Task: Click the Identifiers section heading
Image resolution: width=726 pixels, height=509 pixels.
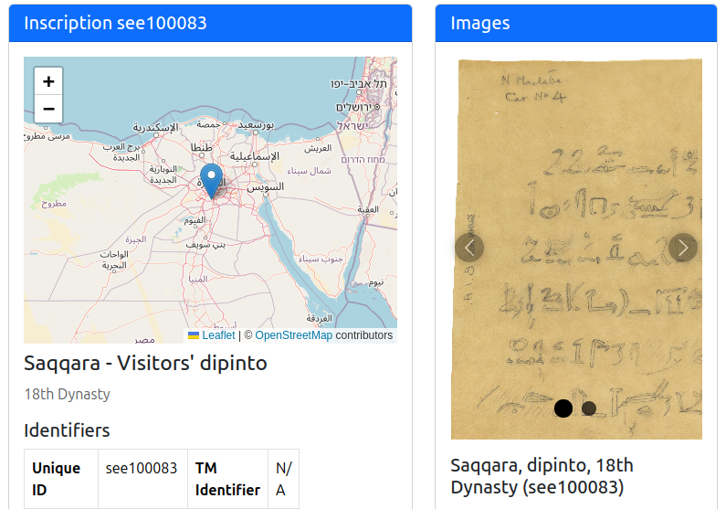Action: tap(67, 430)
